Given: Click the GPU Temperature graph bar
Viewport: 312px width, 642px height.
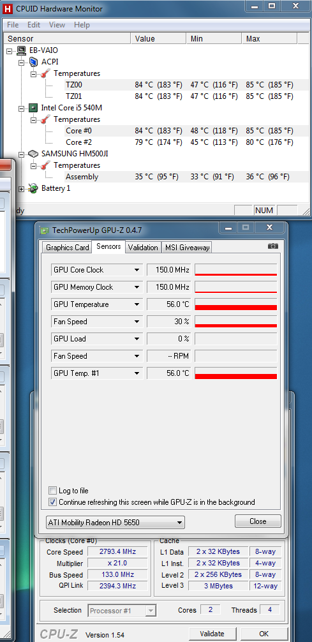Looking at the screenshot, I should click(x=236, y=304).
